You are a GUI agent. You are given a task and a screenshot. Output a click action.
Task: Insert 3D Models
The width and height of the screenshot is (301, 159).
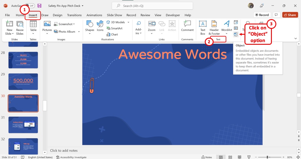tap(116, 22)
